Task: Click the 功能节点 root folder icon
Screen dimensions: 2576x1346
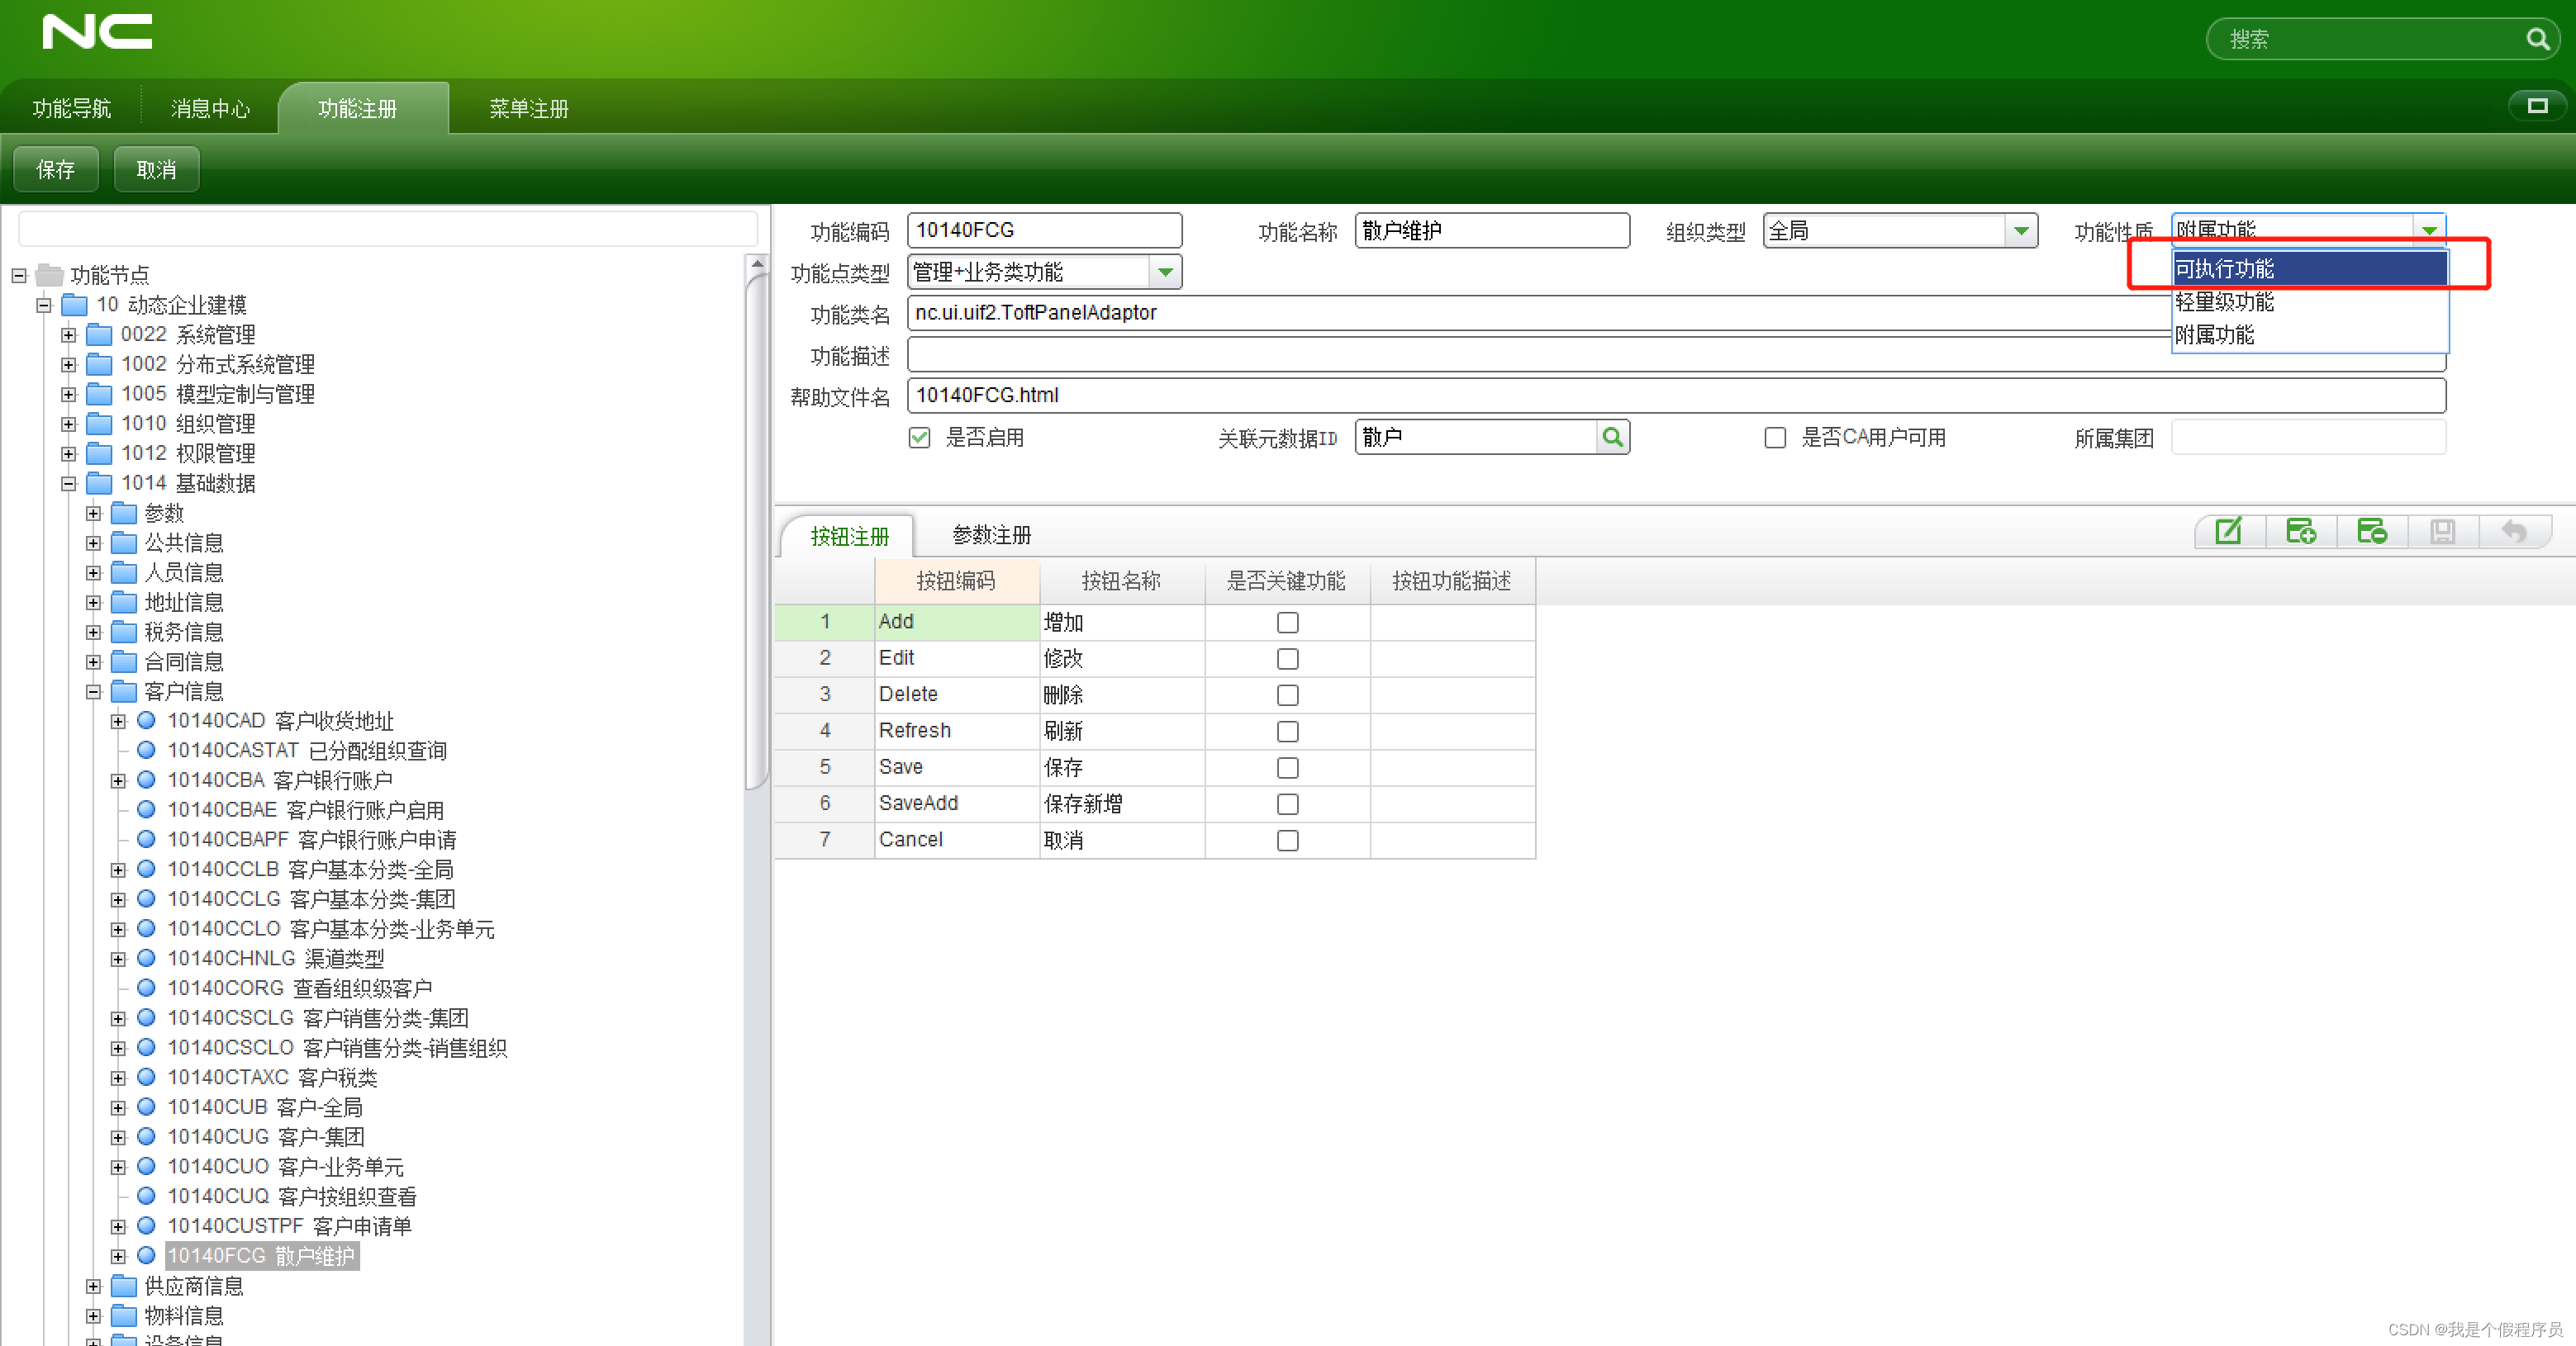Action: tap(49, 274)
